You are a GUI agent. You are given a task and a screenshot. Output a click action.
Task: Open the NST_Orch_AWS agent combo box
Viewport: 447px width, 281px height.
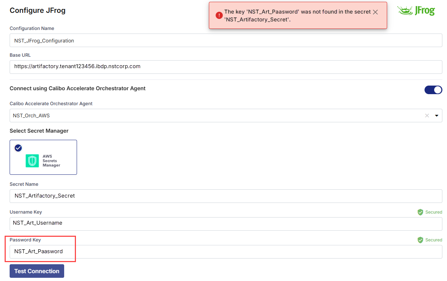coord(214,116)
